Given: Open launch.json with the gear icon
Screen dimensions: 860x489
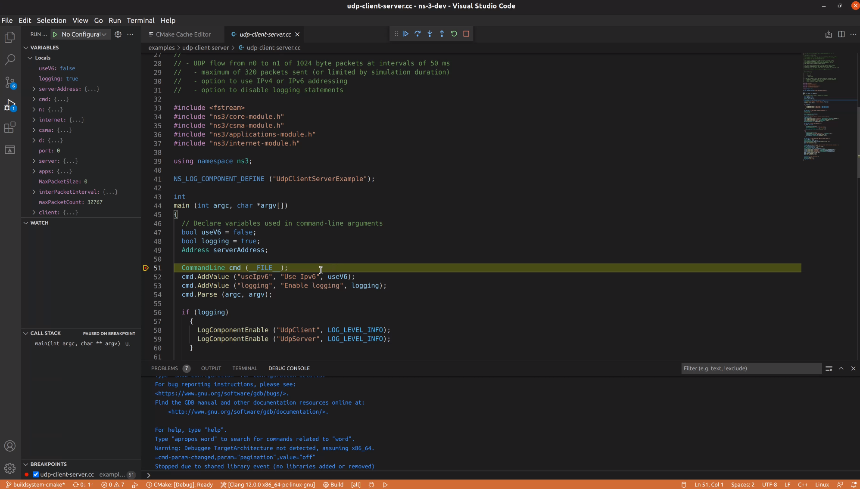Looking at the screenshot, I should point(118,34).
